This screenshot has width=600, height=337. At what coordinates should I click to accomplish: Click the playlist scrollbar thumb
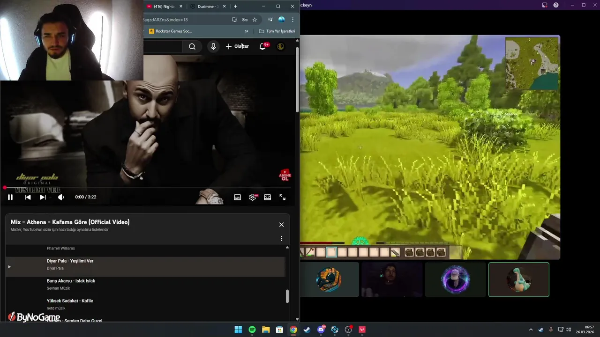tap(287, 296)
